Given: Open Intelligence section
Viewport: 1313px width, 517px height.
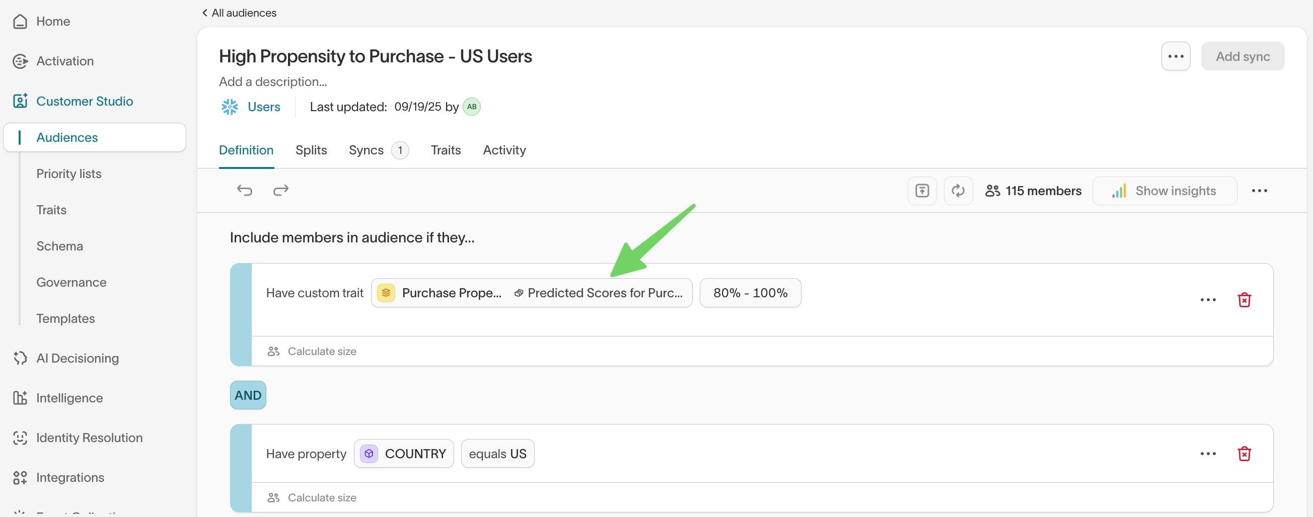Looking at the screenshot, I should (x=69, y=398).
